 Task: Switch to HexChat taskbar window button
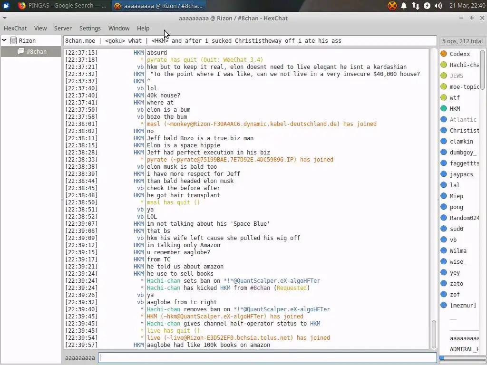(158, 6)
